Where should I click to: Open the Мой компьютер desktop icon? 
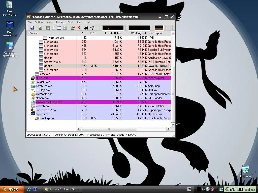pos(10,29)
